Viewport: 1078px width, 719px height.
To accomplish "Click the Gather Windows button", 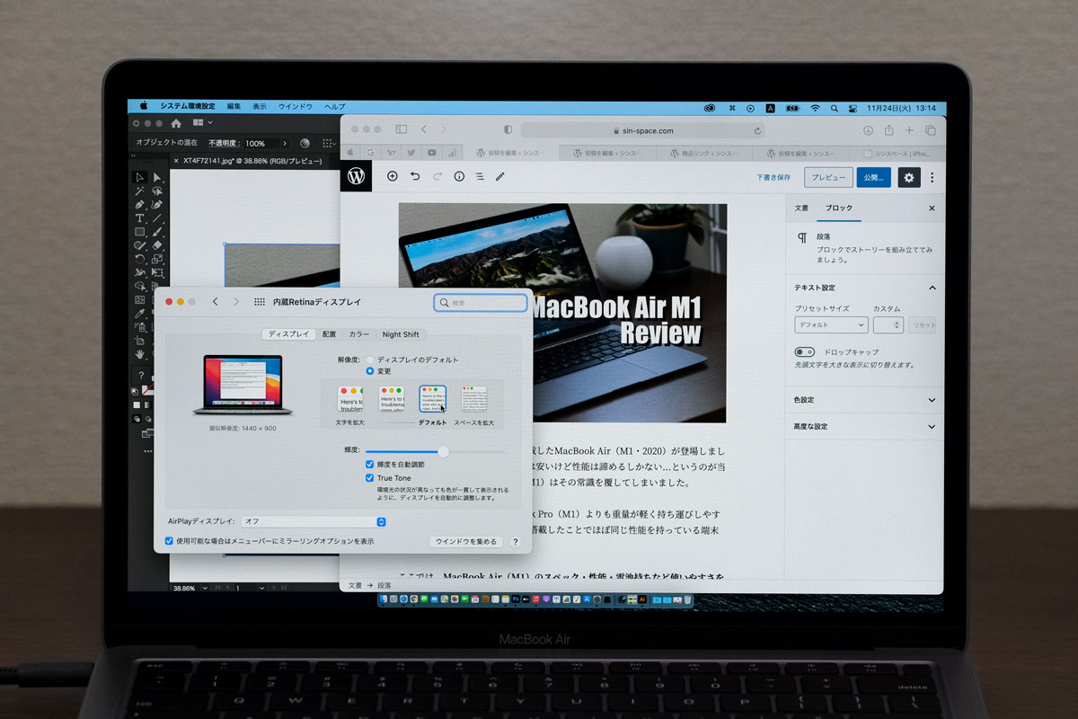I will pyautogui.click(x=465, y=542).
